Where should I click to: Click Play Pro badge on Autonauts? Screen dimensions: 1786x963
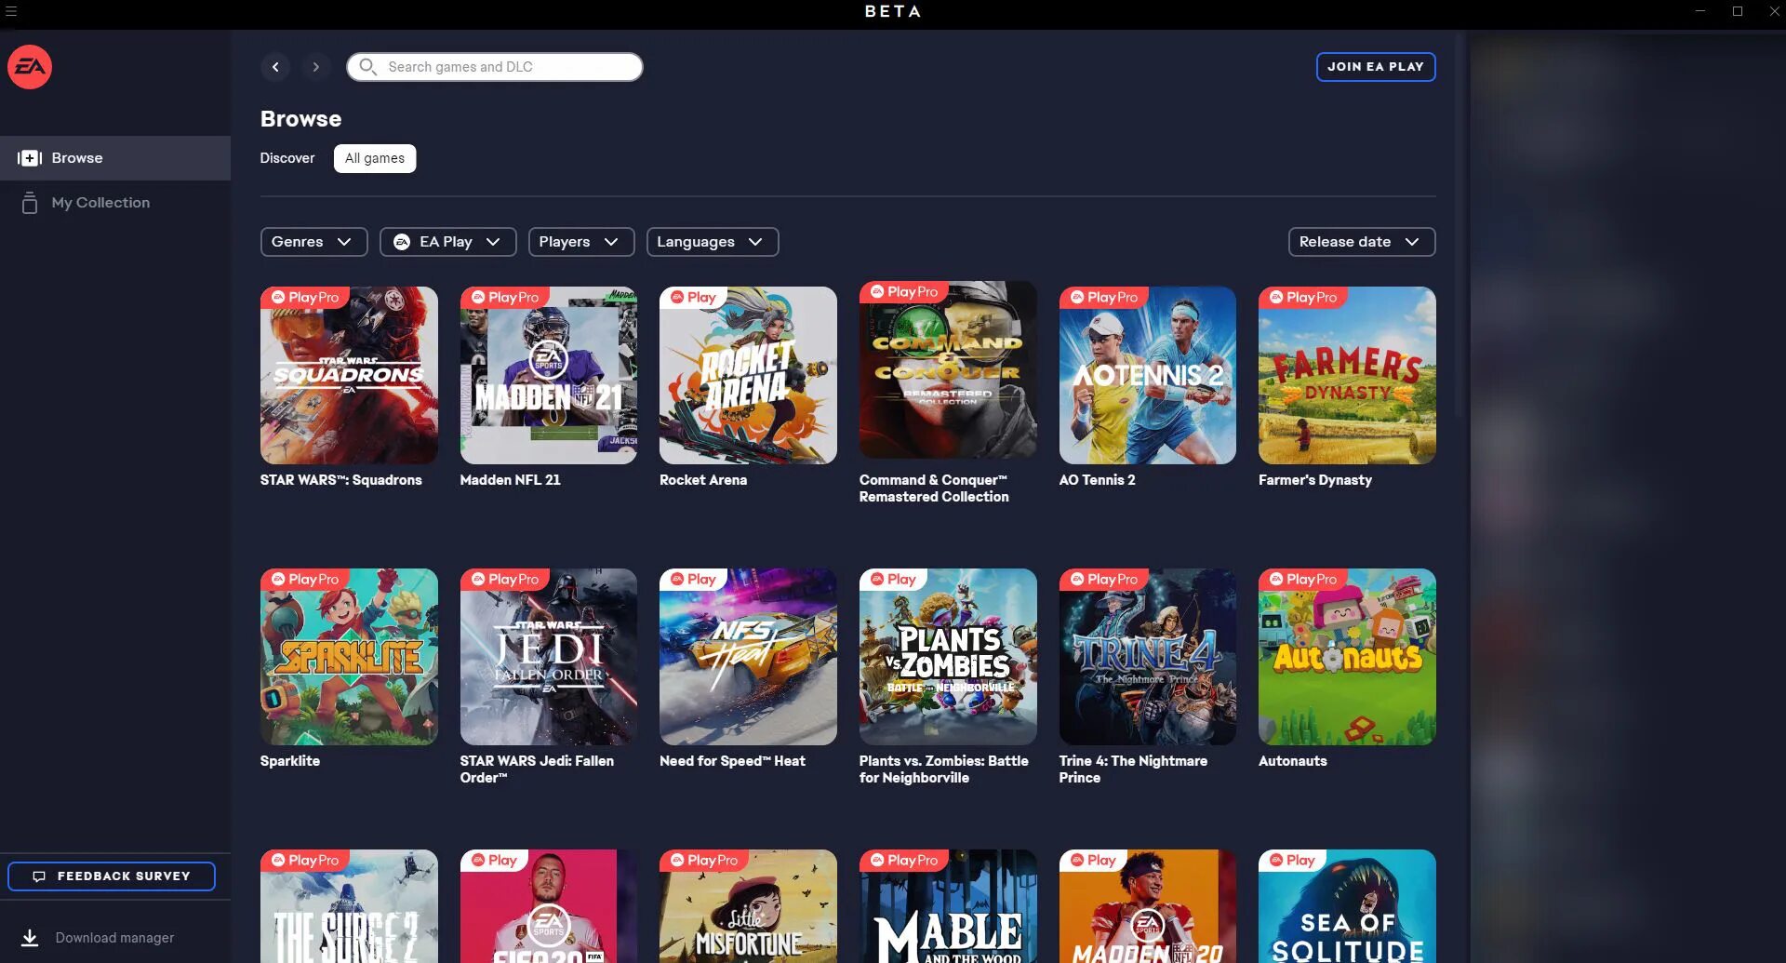[x=1303, y=580]
